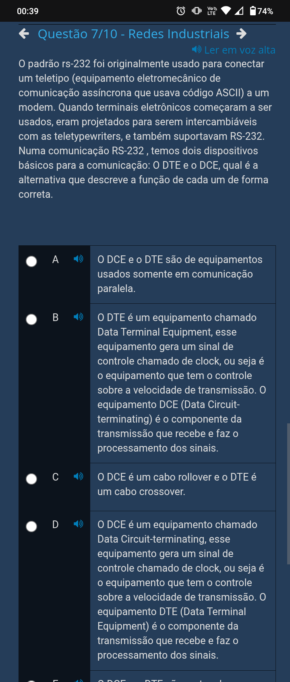Screen dimensions: 290x682
Task: Select radio button for option A
Action: (31, 261)
